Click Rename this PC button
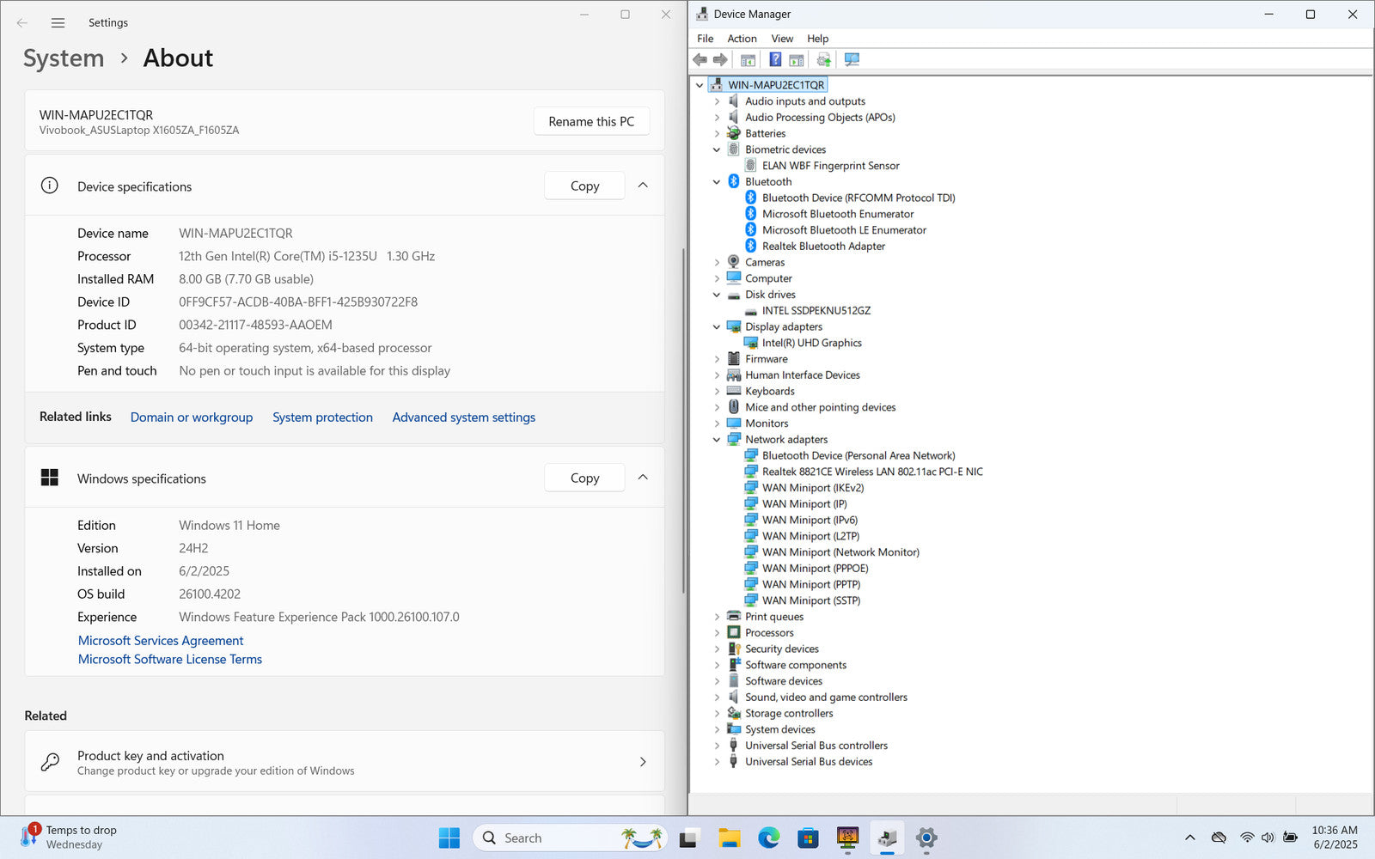Screen dimensions: 1375x859 pos(591,121)
